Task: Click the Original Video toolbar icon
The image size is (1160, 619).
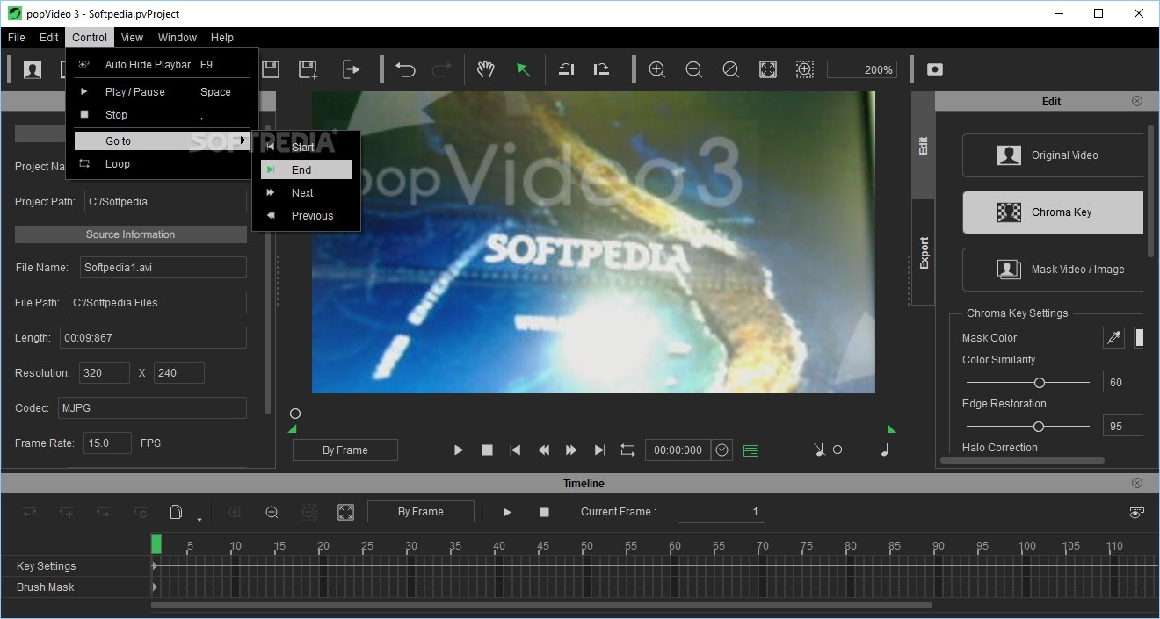Action: point(33,69)
